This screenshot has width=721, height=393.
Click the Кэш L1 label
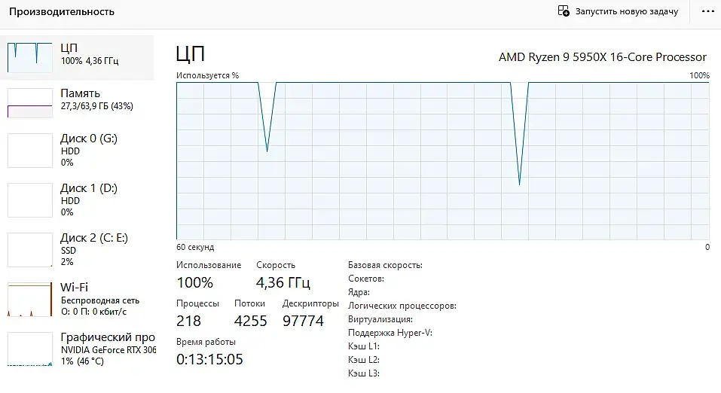(364, 346)
